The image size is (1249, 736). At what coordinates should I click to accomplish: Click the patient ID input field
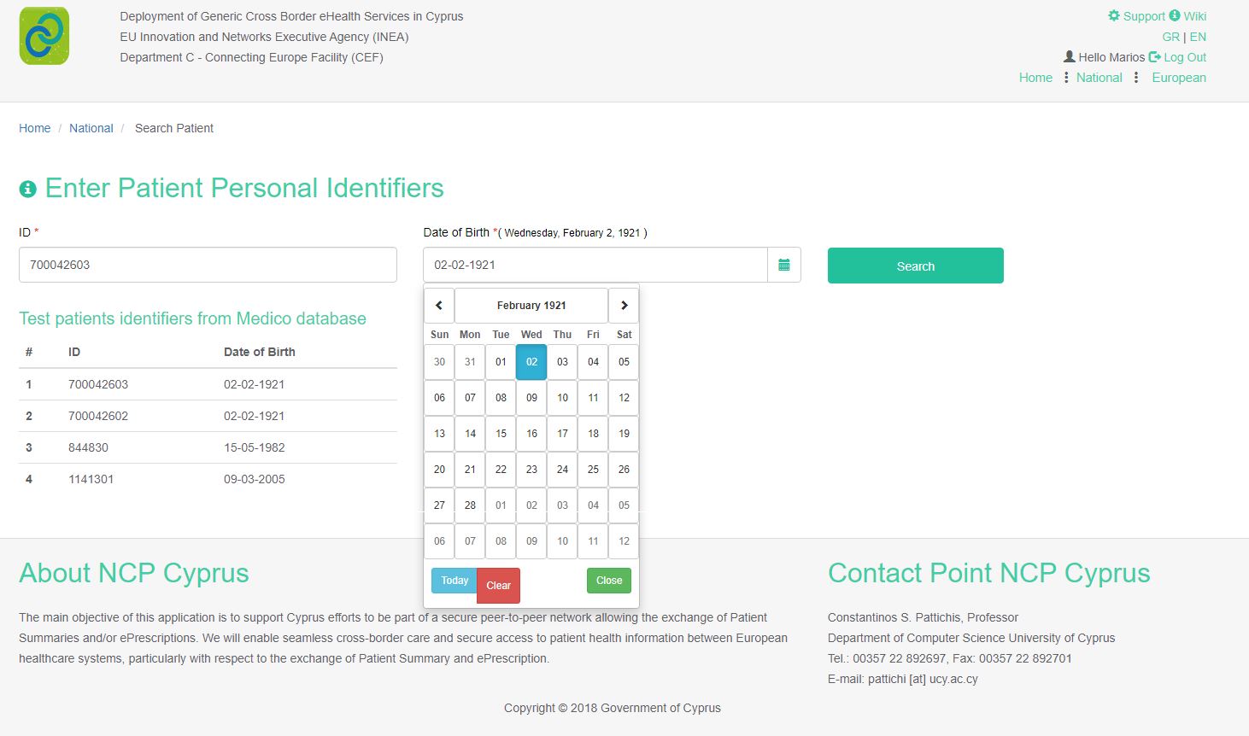click(208, 266)
